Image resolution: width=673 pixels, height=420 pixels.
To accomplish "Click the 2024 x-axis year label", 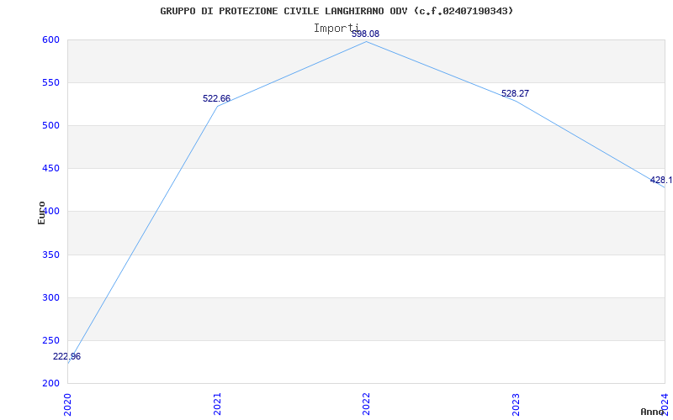I will click(x=665, y=404).
